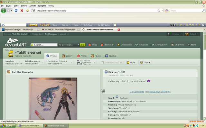206x128 pixels.
Task: Reload the page with the refresh icon
Action: point(16,11)
